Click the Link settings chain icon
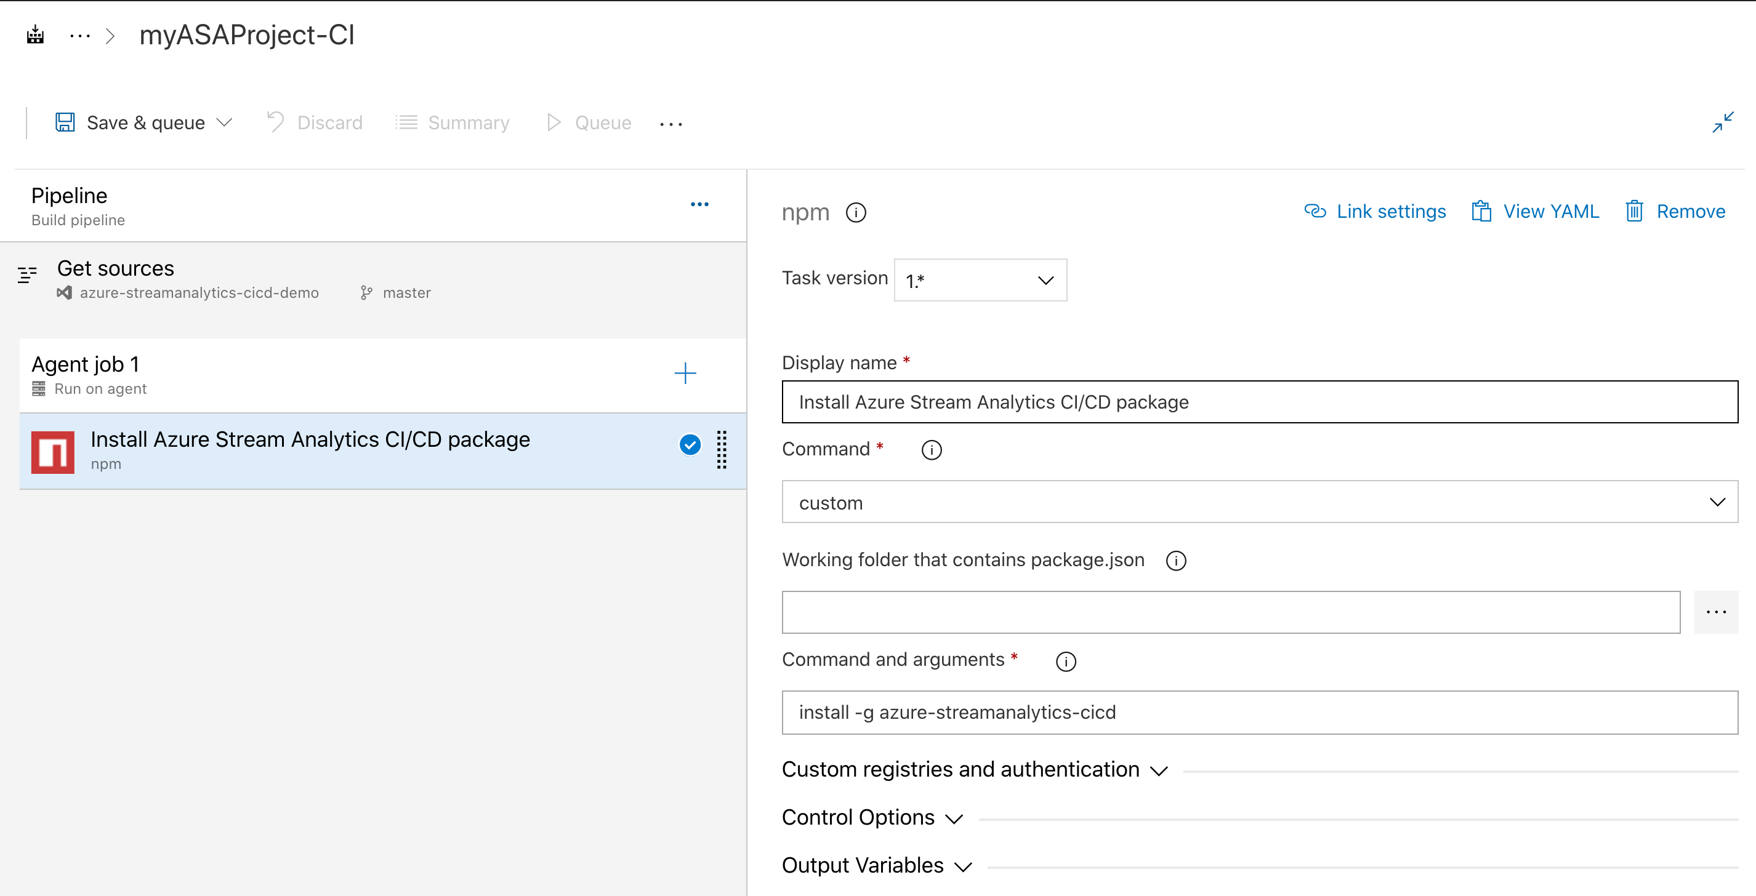The width and height of the screenshot is (1756, 896). click(1316, 212)
